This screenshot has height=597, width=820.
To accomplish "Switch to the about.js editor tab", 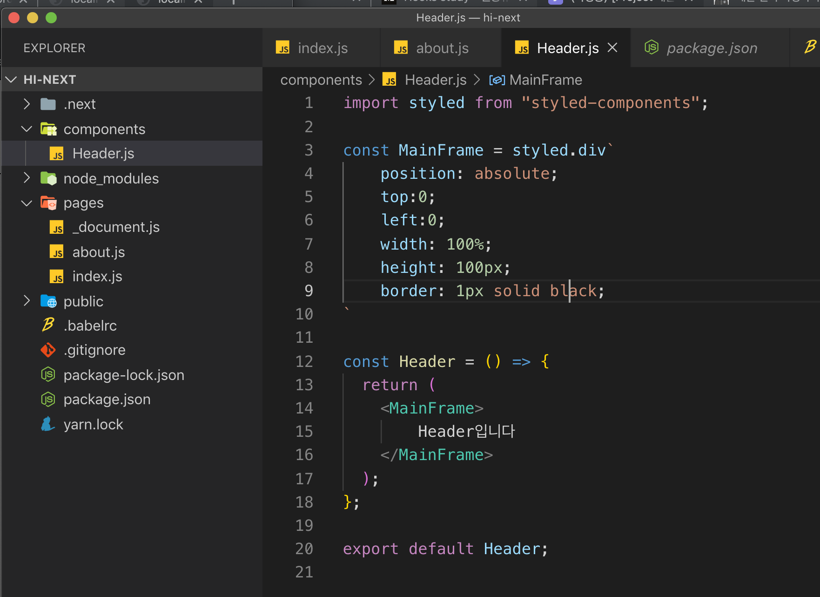I will pyautogui.click(x=441, y=48).
